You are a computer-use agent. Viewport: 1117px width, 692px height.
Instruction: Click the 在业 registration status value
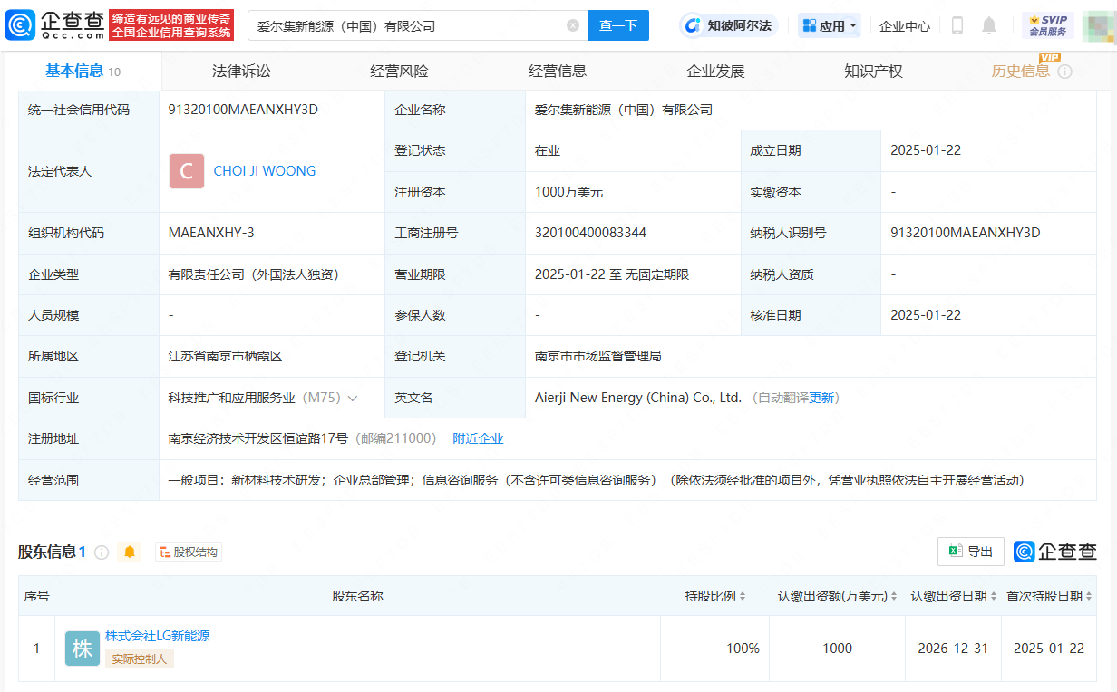548,150
